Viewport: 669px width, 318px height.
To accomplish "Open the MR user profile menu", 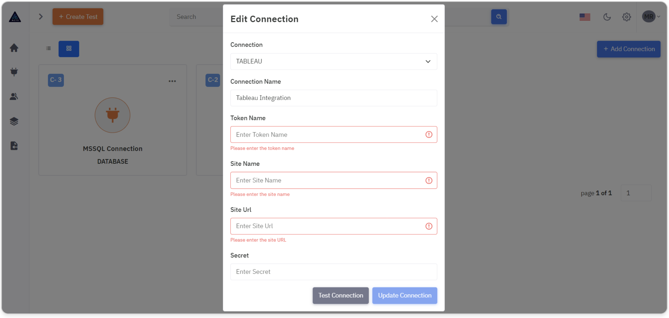I will coord(651,17).
